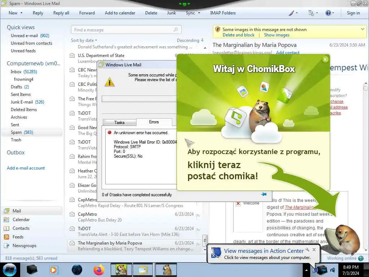
Task: Select Unread e-mail quick view
Action: click(x=30, y=36)
